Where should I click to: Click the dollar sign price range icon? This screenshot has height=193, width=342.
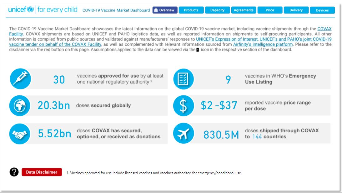tap(184, 105)
